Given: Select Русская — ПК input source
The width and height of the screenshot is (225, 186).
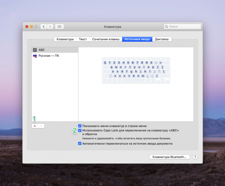Looking at the screenshot, I should (x=55, y=55).
